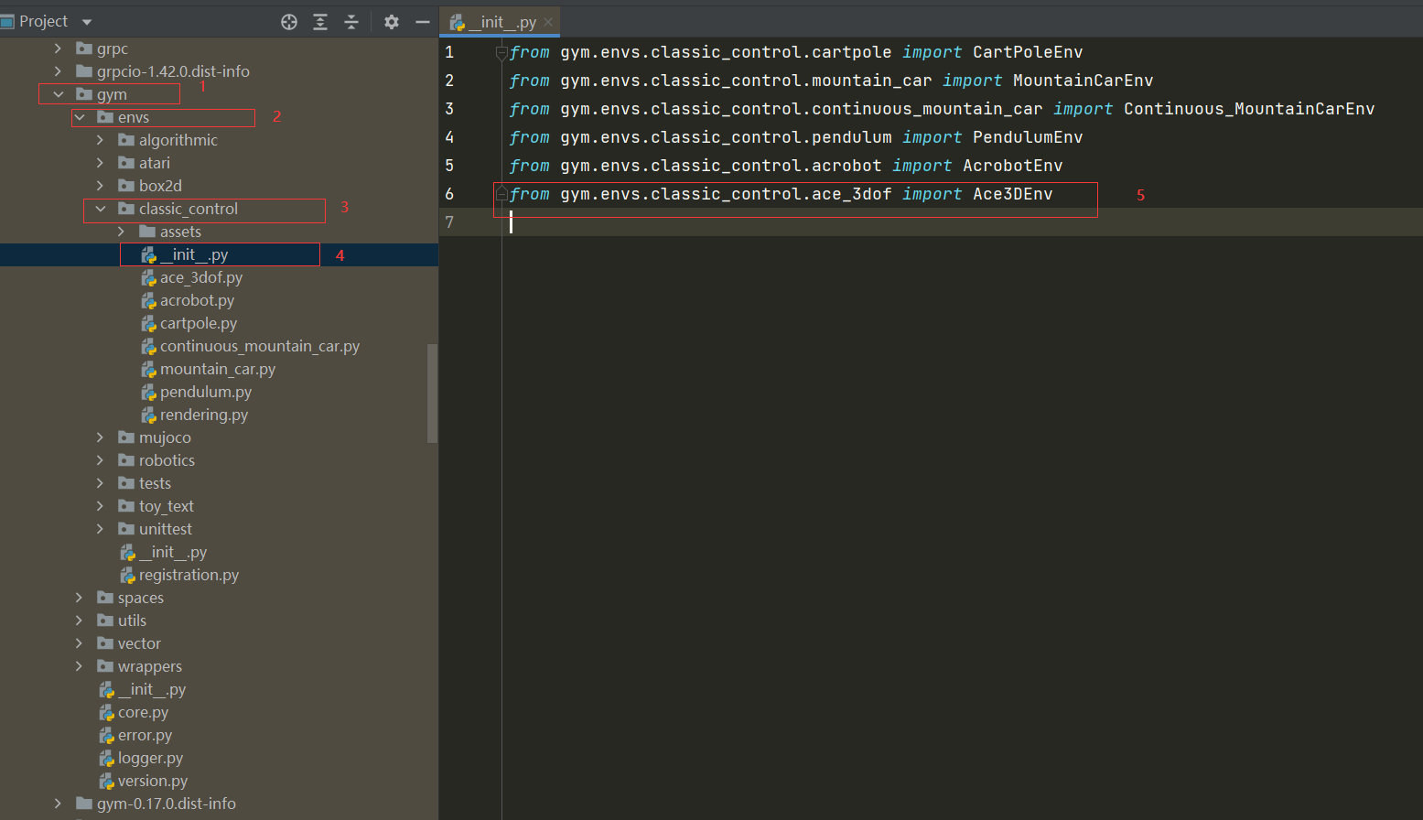Expand the vector folder
This screenshot has width=1423, height=820.
pos(79,643)
